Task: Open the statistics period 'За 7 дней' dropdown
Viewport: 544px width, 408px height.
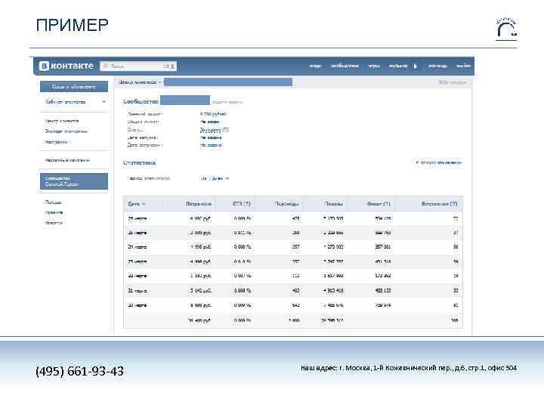Action: pyautogui.click(x=215, y=178)
